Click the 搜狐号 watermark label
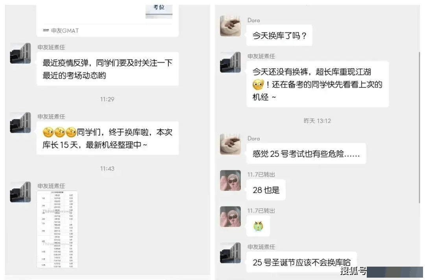The height and width of the screenshot is (280, 425). coord(353,271)
